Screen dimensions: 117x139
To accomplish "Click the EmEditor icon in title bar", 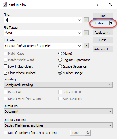I will pos(5,4).
